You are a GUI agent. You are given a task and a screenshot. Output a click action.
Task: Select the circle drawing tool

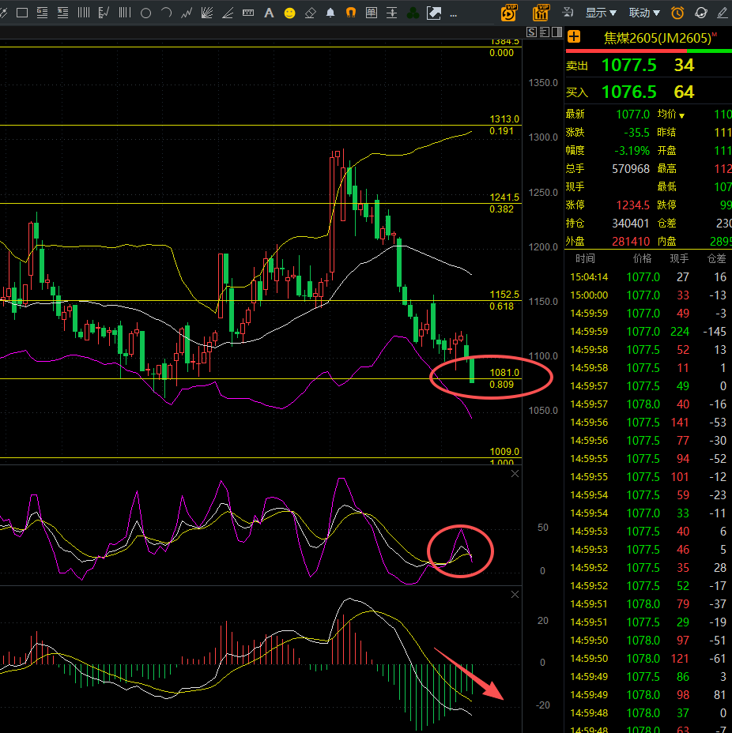pos(145,13)
